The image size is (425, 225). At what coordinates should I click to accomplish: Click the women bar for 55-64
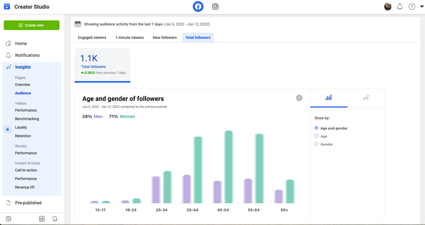point(259,169)
